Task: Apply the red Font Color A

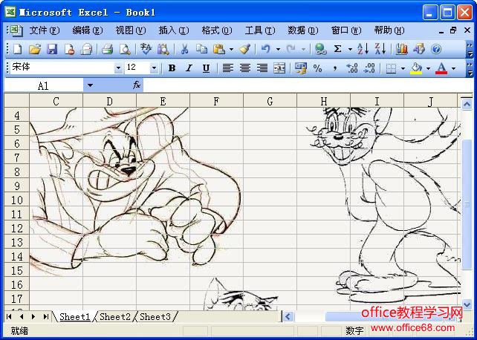Action: [441, 68]
